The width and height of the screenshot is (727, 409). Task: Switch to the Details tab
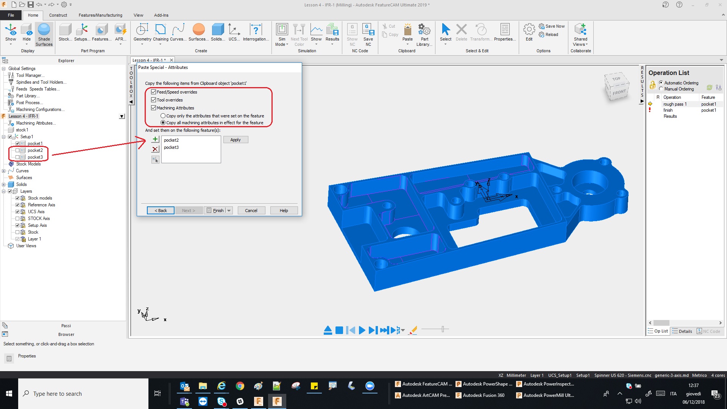(682, 331)
